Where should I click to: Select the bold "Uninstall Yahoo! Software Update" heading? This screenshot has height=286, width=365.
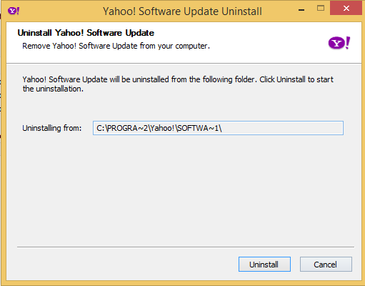point(86,33)
